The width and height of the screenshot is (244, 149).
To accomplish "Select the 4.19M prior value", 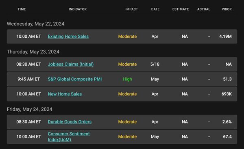I will click(x=225, y=37).
